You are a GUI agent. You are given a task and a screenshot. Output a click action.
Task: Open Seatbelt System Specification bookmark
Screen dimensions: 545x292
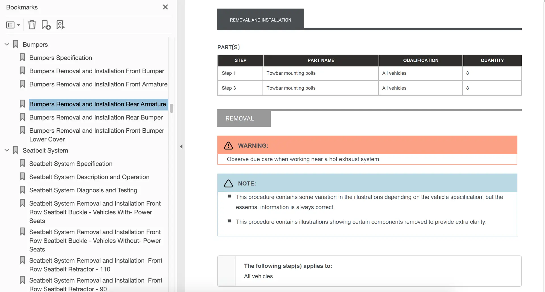[71, 164]
